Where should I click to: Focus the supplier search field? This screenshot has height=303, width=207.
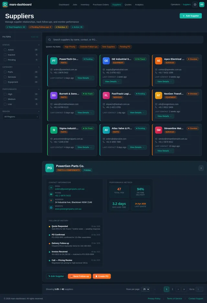(x=124, y=39)
